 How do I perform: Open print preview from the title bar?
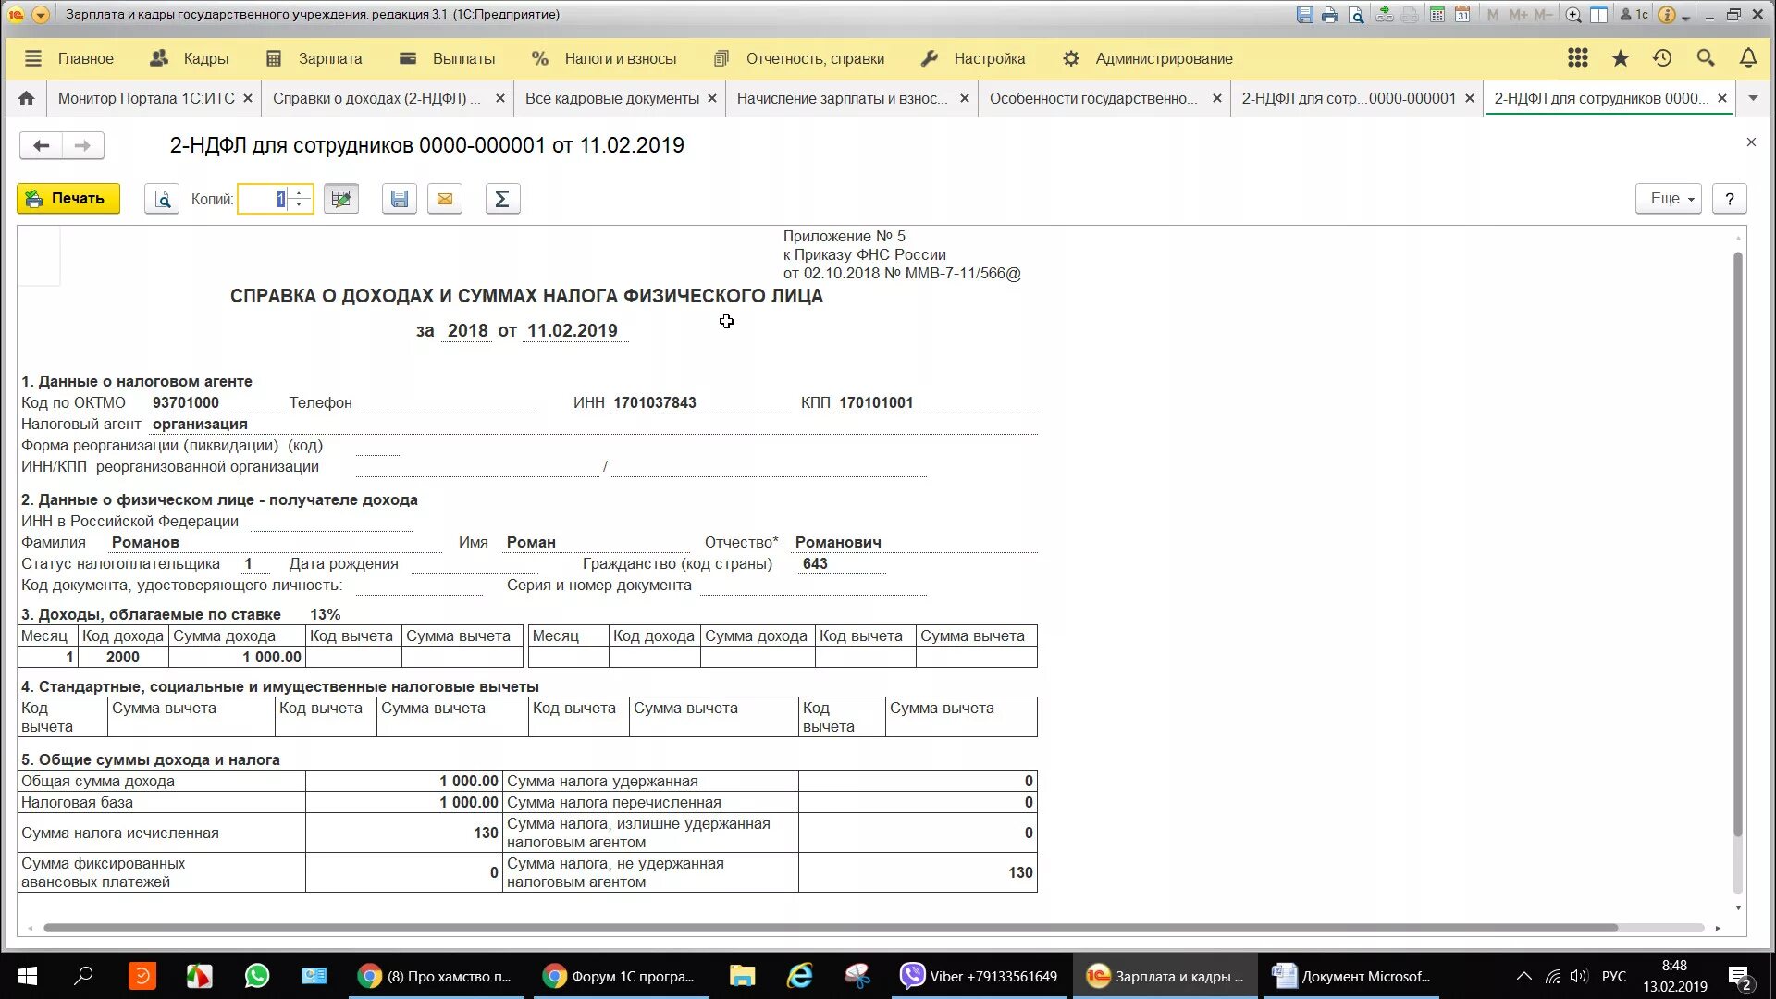tap(1356, 15)
